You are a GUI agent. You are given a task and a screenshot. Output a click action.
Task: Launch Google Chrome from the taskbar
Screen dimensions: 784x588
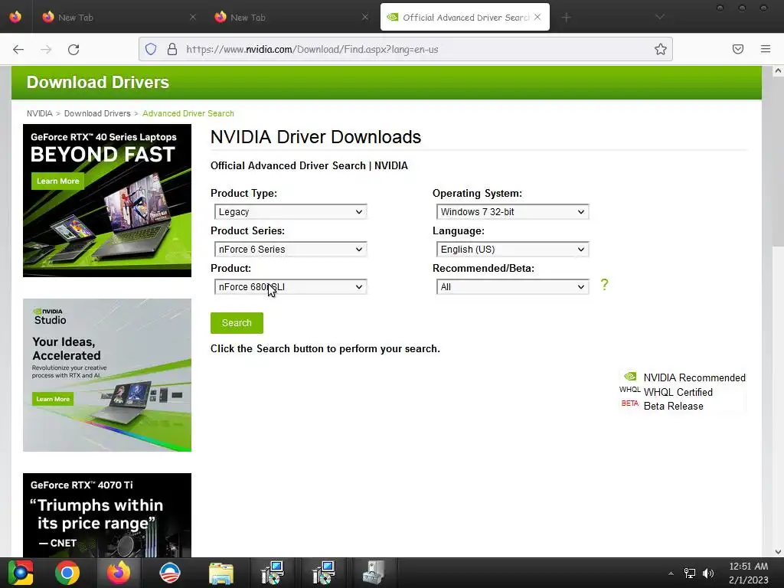pyautogui.click(x=67, y=573)
